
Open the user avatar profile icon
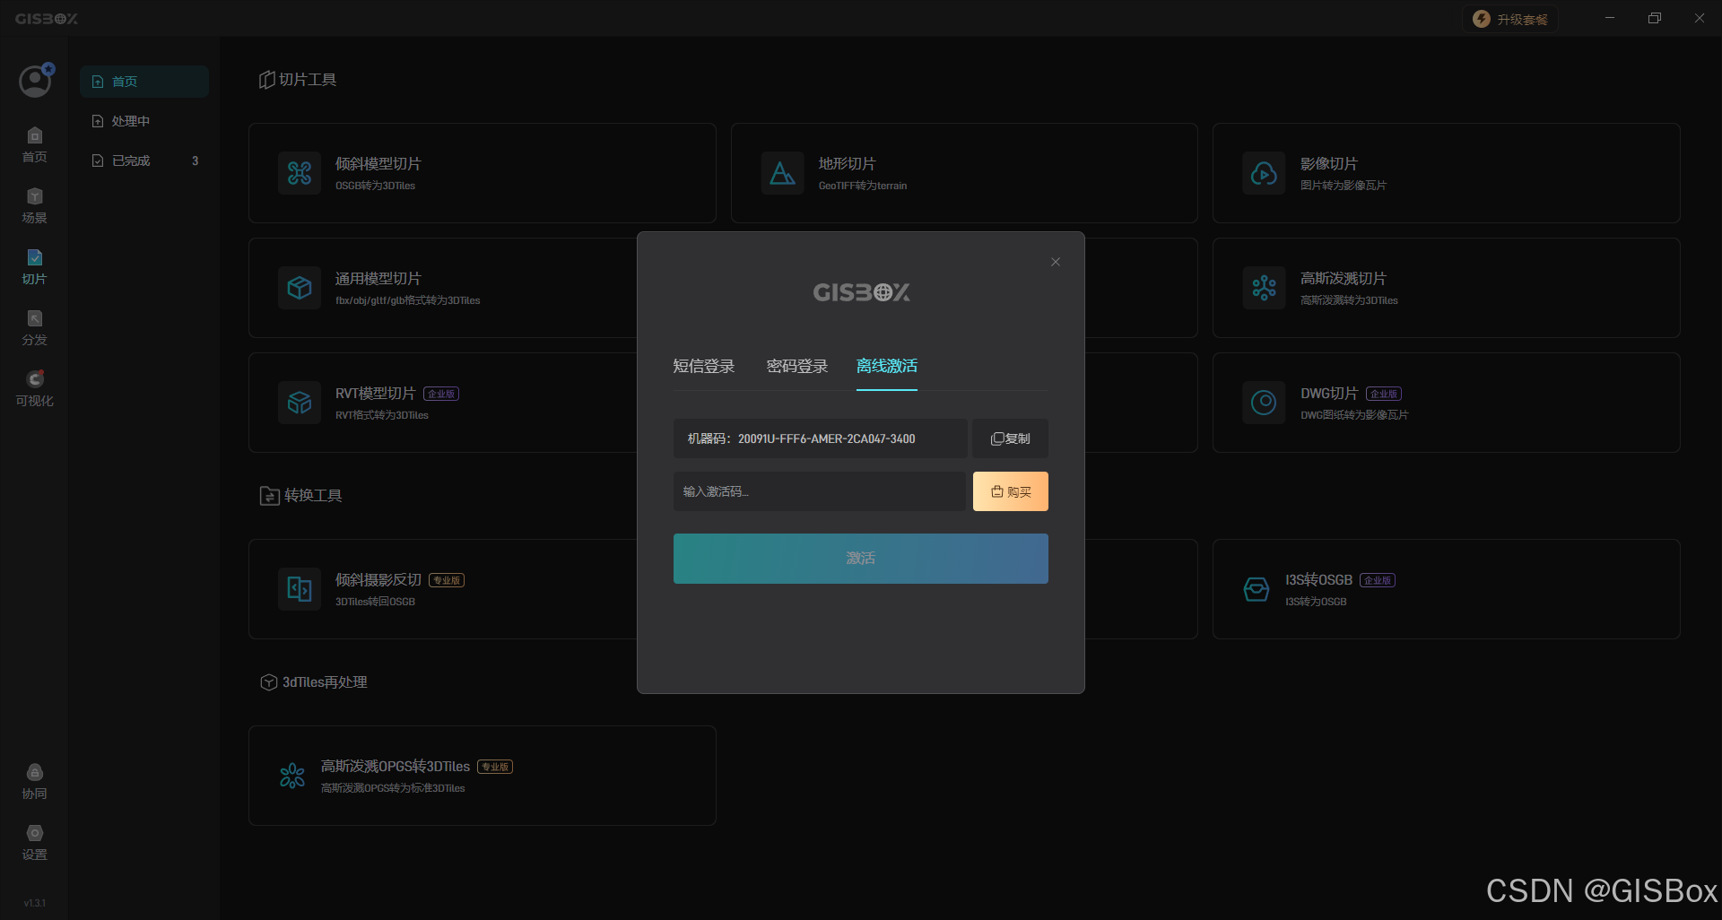35,82
